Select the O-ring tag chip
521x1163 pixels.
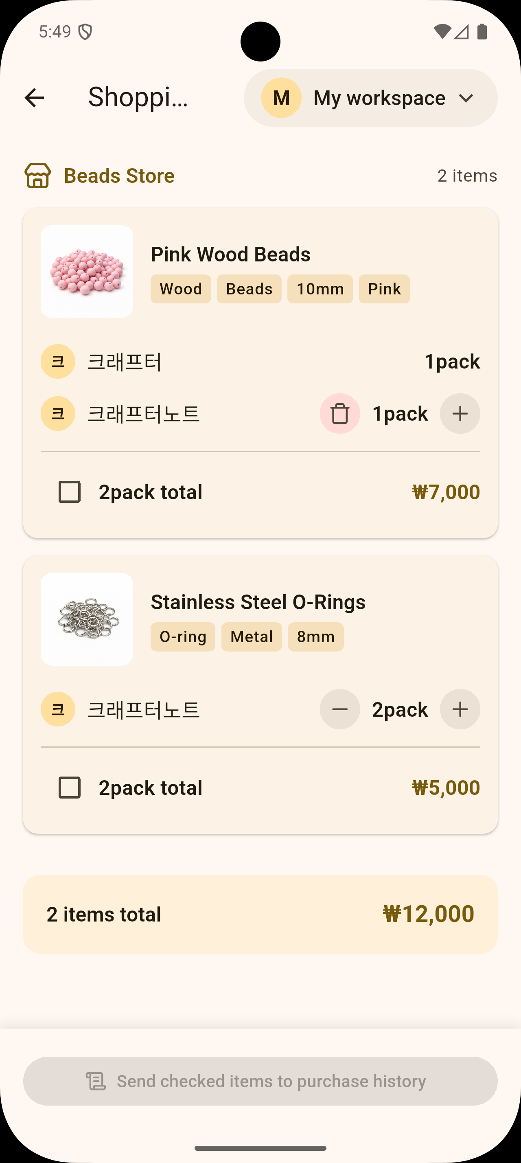click(183, 637)
